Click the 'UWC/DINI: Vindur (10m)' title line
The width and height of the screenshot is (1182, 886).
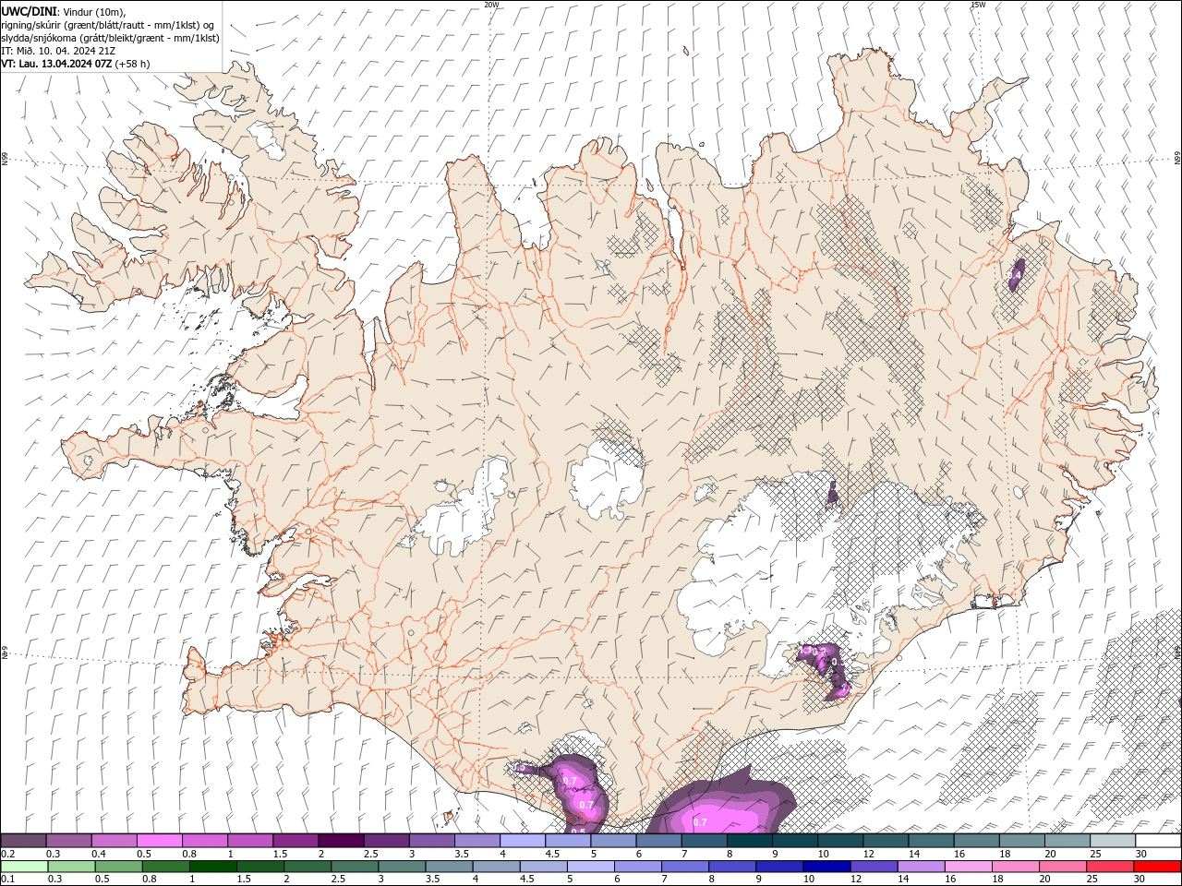coord(64,11)
